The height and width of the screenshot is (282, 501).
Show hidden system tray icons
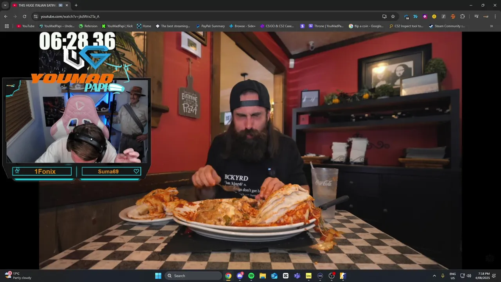click(434, 276)
